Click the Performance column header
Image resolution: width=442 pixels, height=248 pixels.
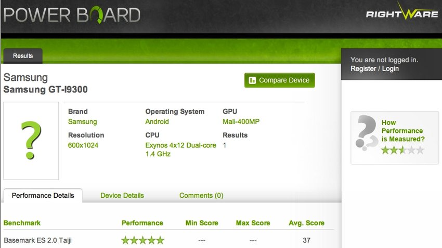click(x=142, y=223)
